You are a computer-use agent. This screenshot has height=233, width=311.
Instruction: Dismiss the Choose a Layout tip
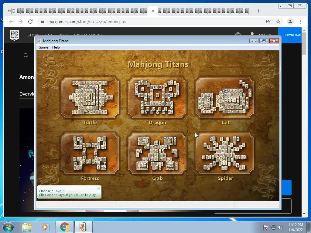point(98,189)
